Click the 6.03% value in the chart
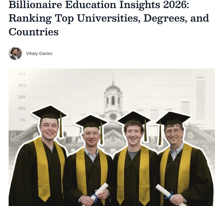Image resolution: width=215 pixels, height=206 pixels. click(x=154, y=110)
